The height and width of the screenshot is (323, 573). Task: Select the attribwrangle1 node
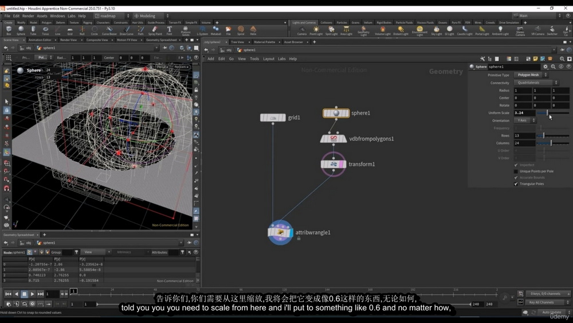coord(280,232)
